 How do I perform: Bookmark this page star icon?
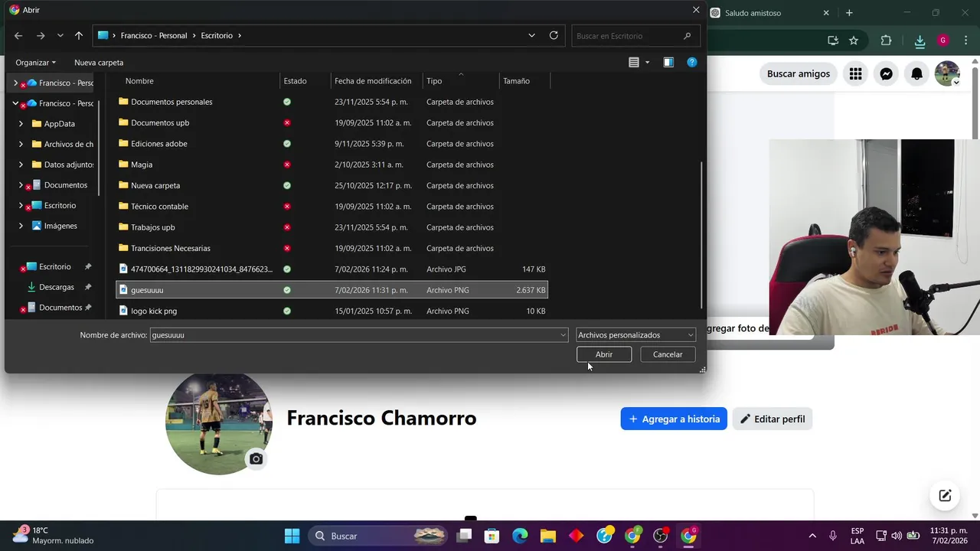pyautogui.click(x=854, y=41)
